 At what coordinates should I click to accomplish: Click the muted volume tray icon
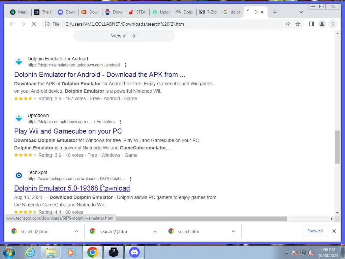(311, 253)
